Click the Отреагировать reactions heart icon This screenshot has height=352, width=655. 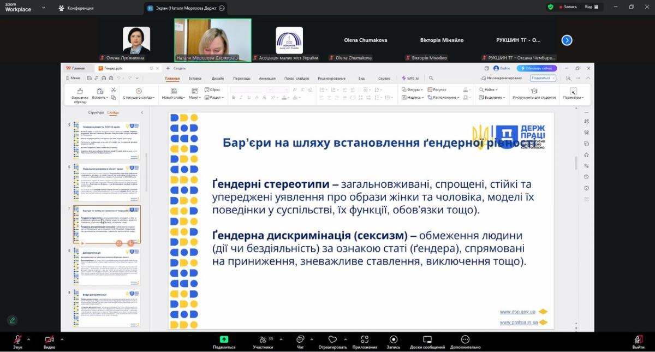[x=332, y=339]
